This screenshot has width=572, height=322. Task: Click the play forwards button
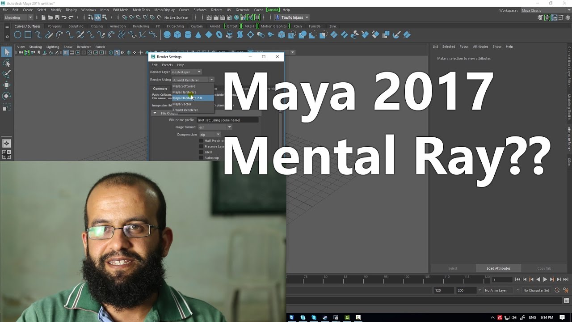[545, 280]
